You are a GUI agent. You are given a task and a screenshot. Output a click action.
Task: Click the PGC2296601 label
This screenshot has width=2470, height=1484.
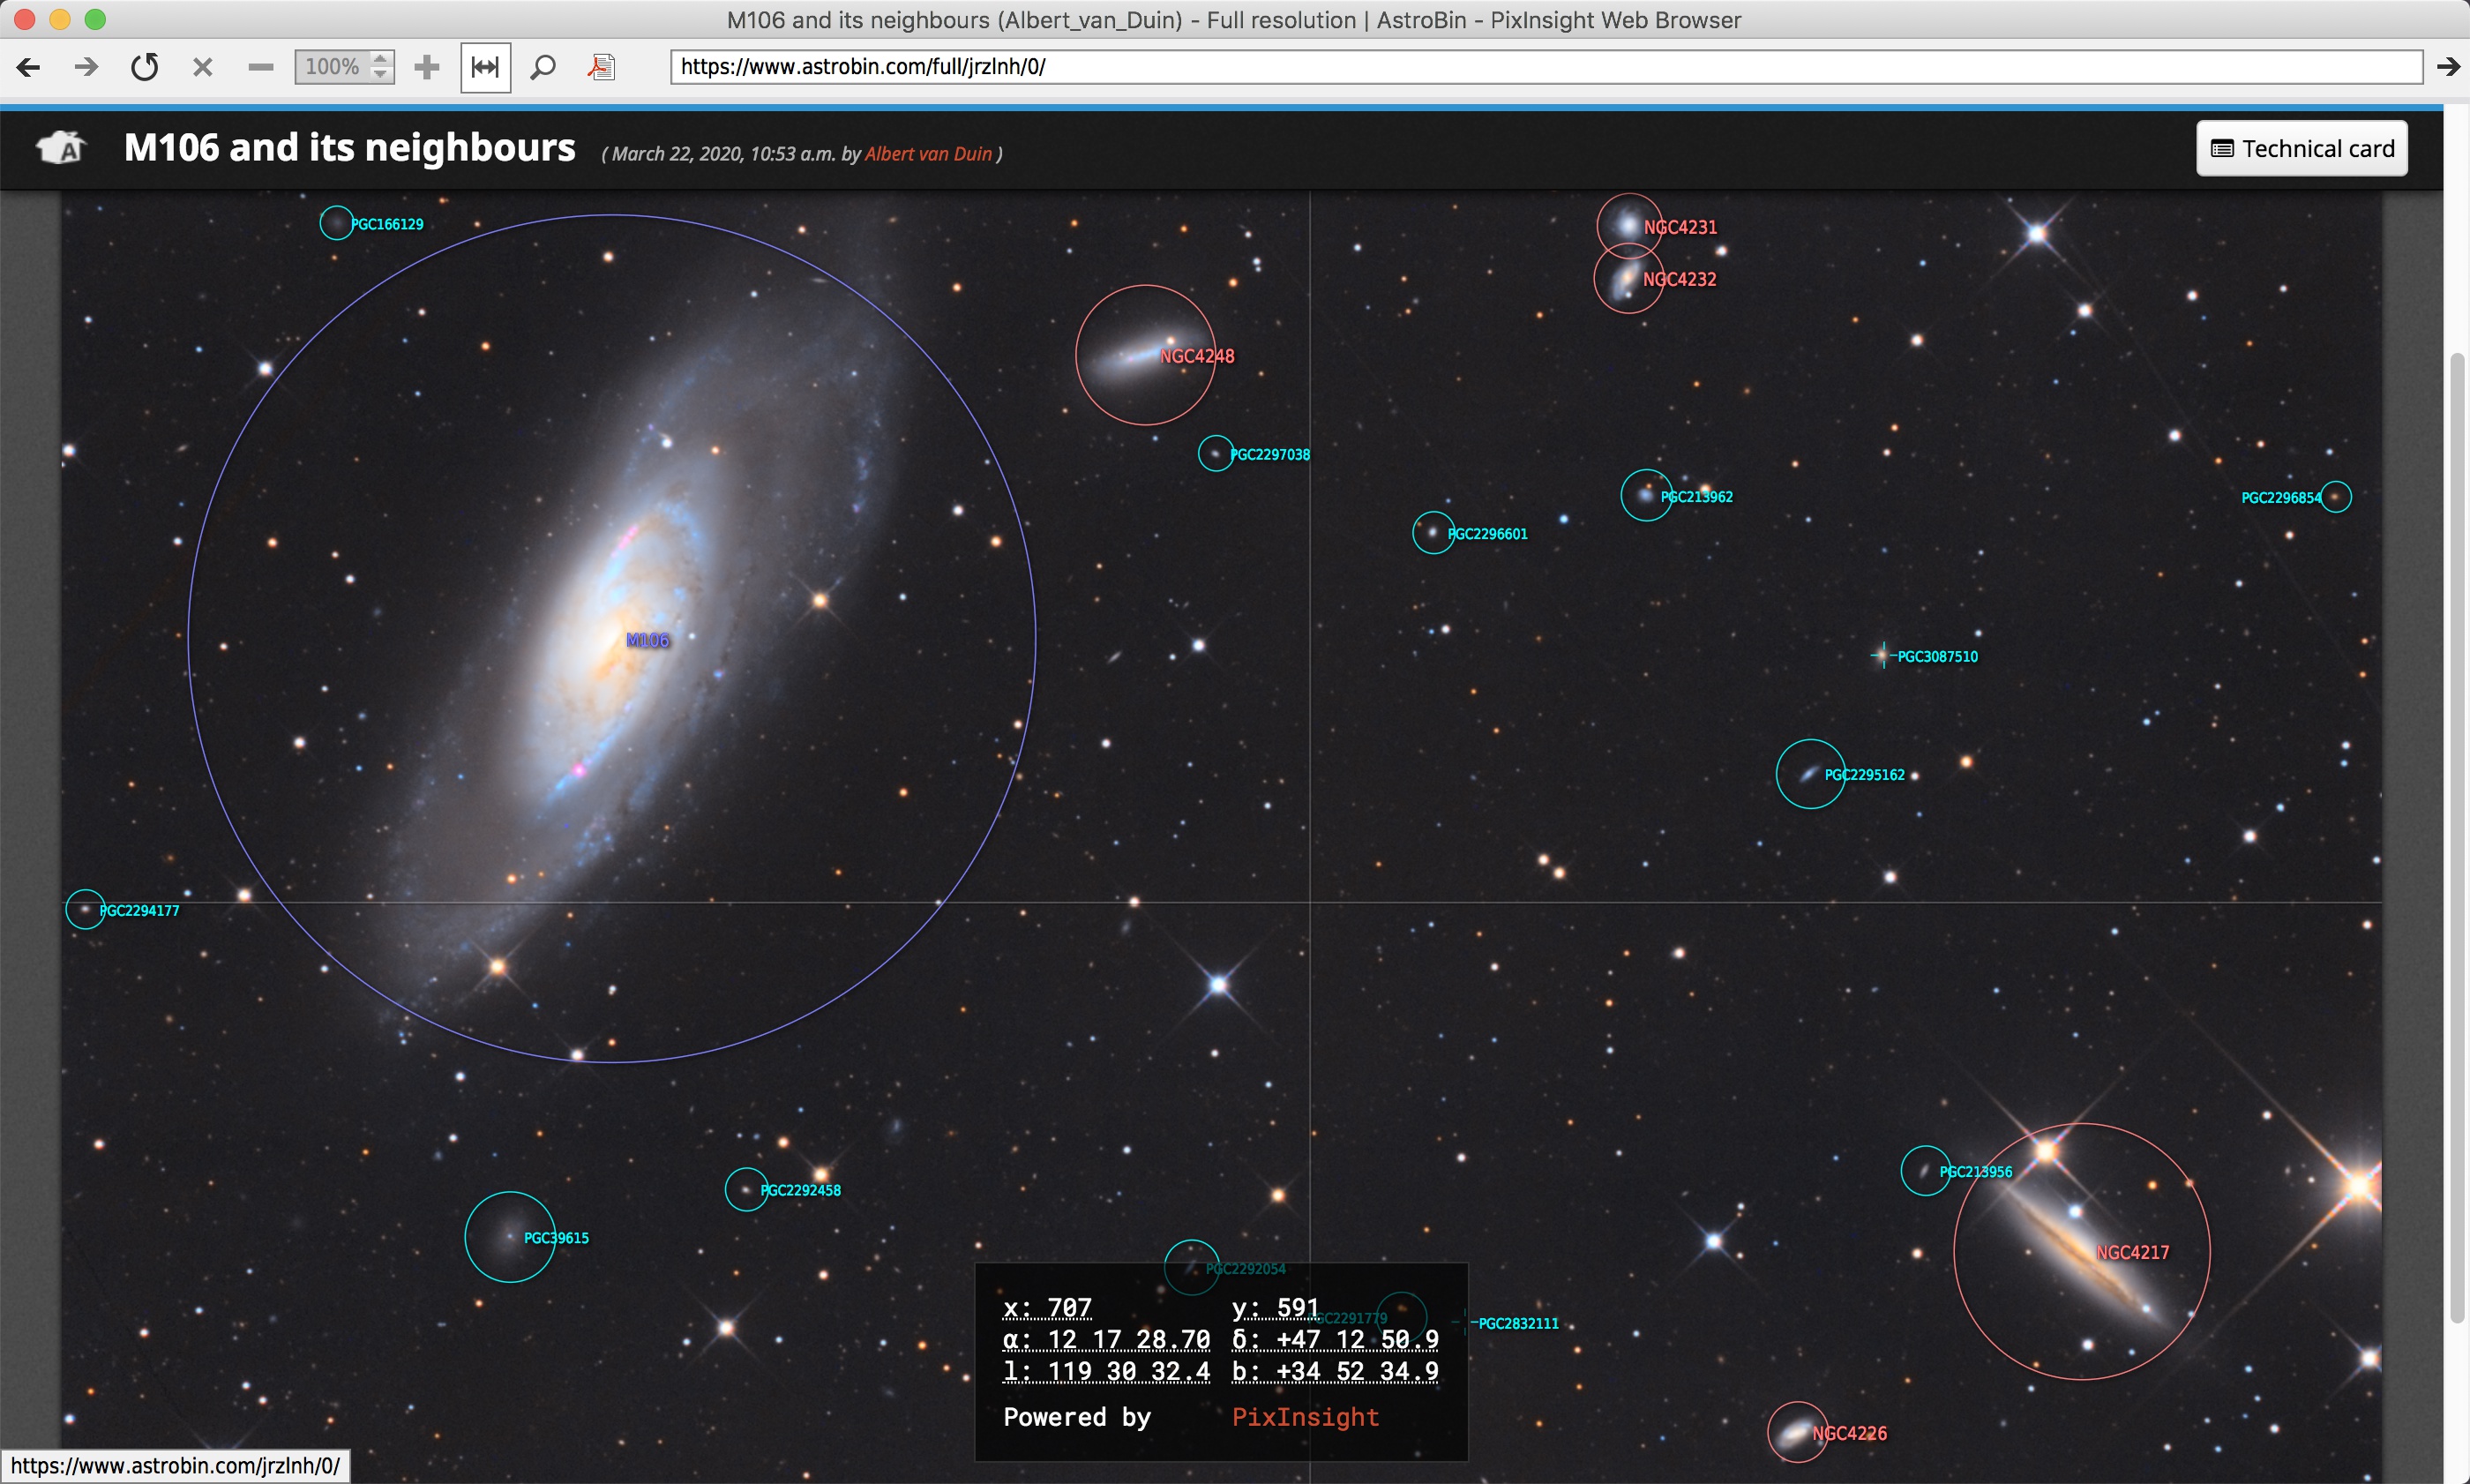(x=1487, y=534)
